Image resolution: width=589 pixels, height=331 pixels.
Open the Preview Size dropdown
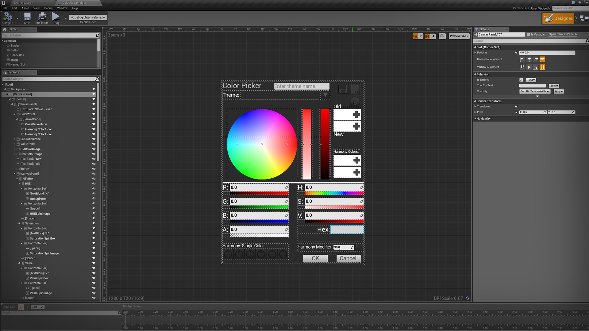tap(459, 36)
